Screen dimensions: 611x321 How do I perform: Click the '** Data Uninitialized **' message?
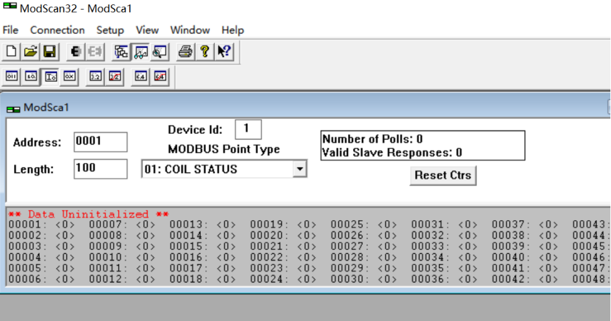(x=89, y=214)
